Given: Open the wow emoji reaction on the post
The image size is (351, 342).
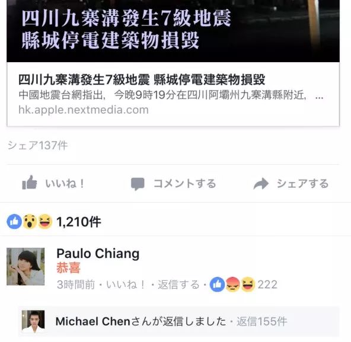Looking at the screenshot, I should point(30,222).
